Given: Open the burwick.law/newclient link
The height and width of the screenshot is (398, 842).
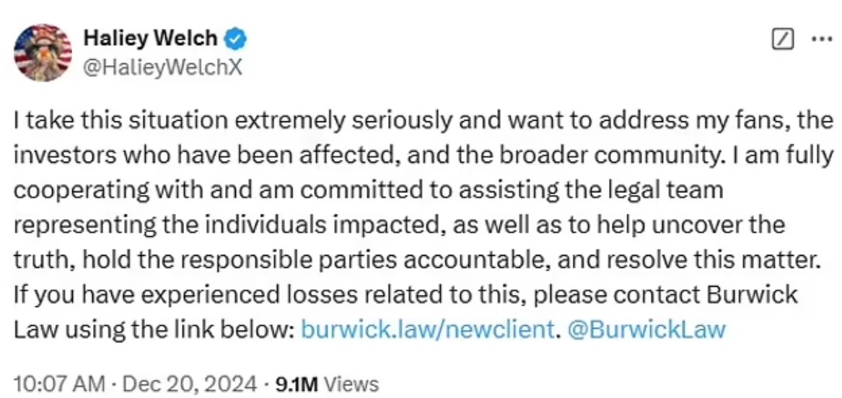Looking at the screenshot, I should 426,329.
